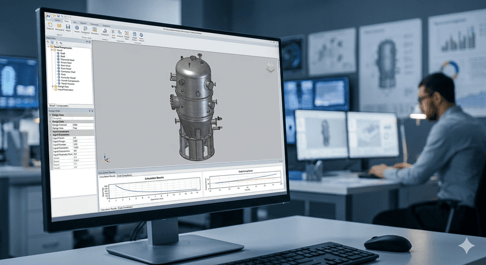Select the Head Components root in the tree
The width and height of the screenshot is (486, 265).
tap(63, 48)
